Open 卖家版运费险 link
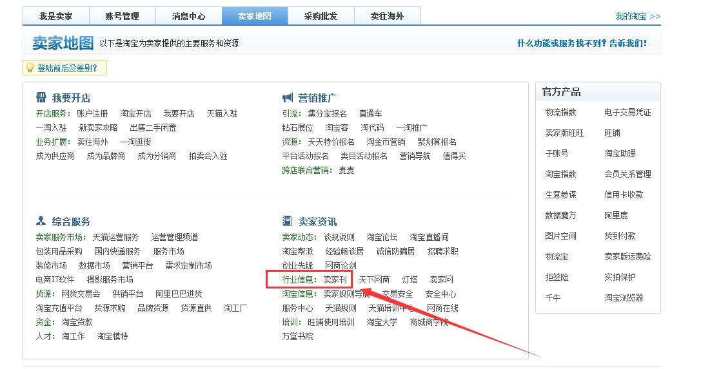 point(627,256)
